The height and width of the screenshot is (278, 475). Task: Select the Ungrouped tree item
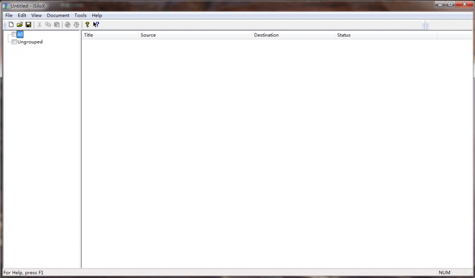[30, 42]
